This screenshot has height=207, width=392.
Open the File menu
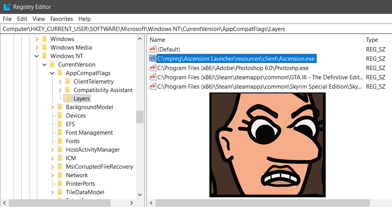(x=7, y=19)
